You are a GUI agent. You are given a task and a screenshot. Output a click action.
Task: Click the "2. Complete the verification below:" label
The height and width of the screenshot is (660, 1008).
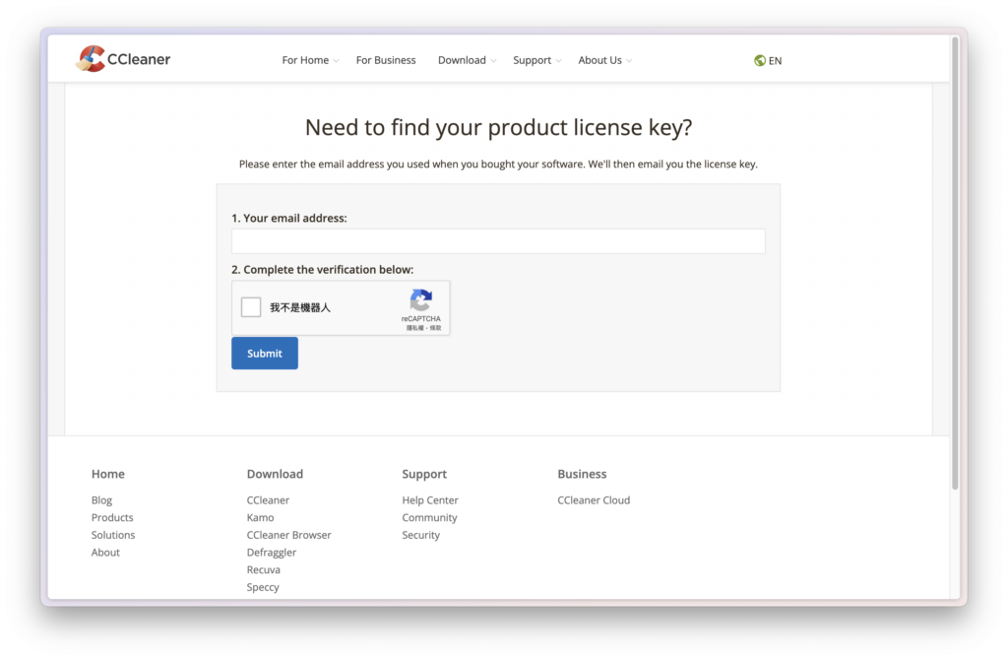(x=323, y=270)
